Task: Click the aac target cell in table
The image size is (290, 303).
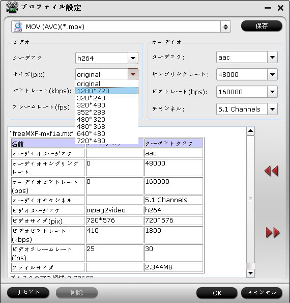Action: click(173, 153)
